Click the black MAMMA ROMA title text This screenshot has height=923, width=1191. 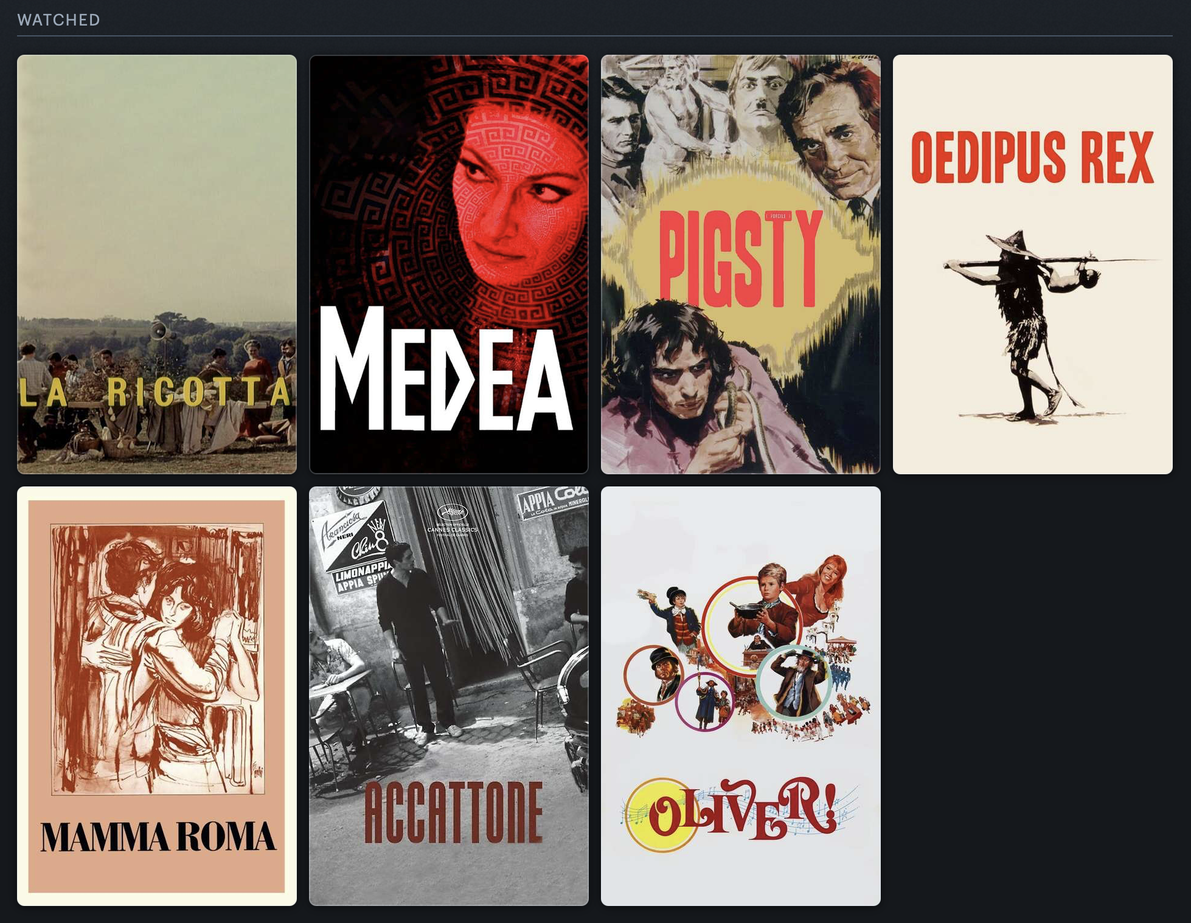coord(158,837)
